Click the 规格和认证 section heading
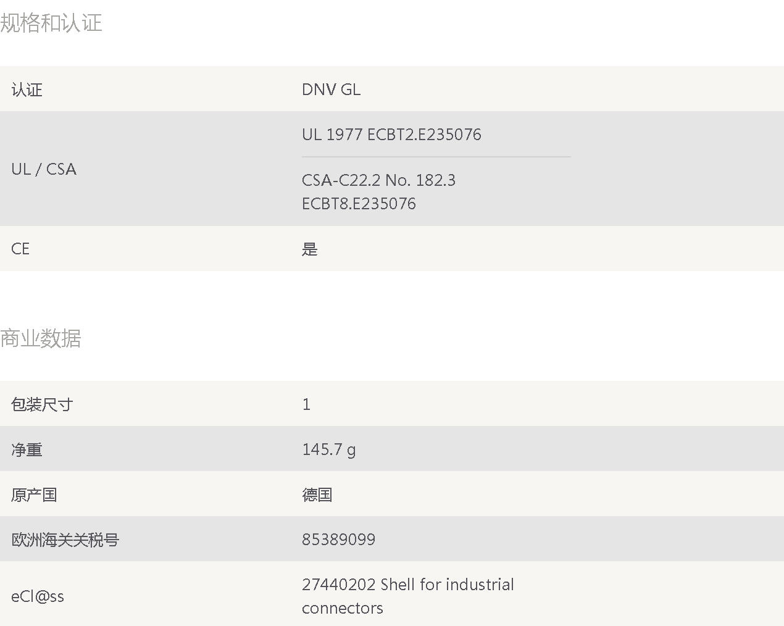Image resolution: width=784 pixels, height=626 pixels. 51,23
